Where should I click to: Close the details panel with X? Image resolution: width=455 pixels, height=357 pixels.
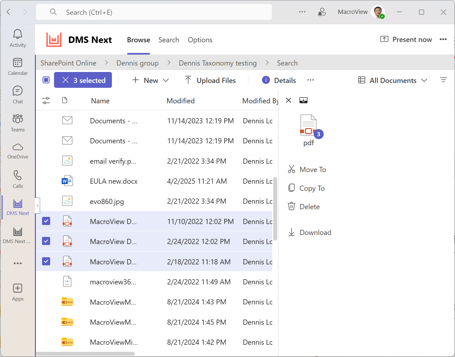289,100
